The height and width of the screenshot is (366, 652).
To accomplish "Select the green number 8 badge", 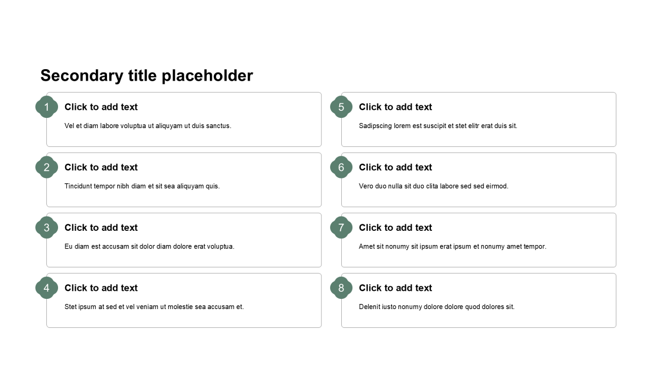I will click(341, 288).
